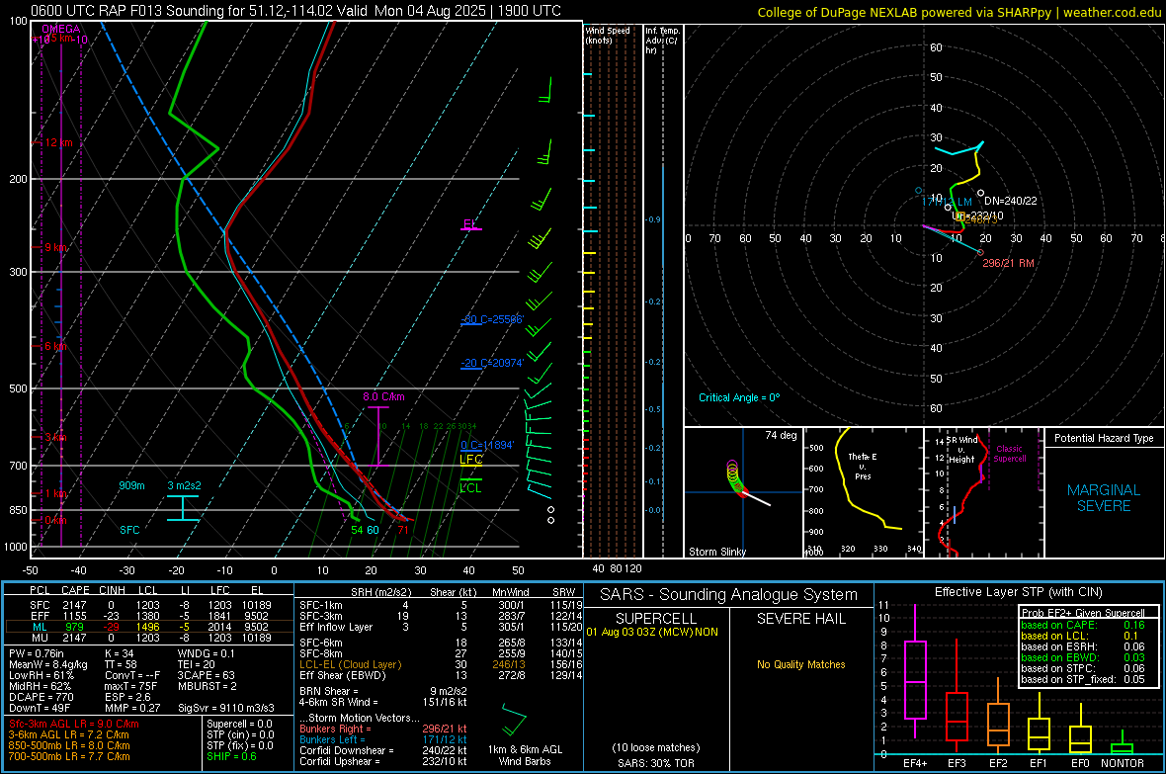Click the yellow LFC level marker
Image resolution: width=1166 pixels, height=774 pixels.
coord(470,460)
